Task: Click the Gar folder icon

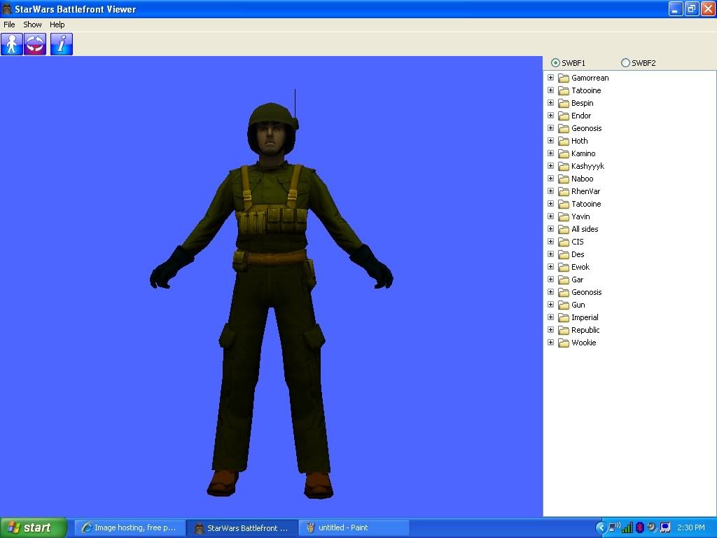Action: (x=564, y=280)
